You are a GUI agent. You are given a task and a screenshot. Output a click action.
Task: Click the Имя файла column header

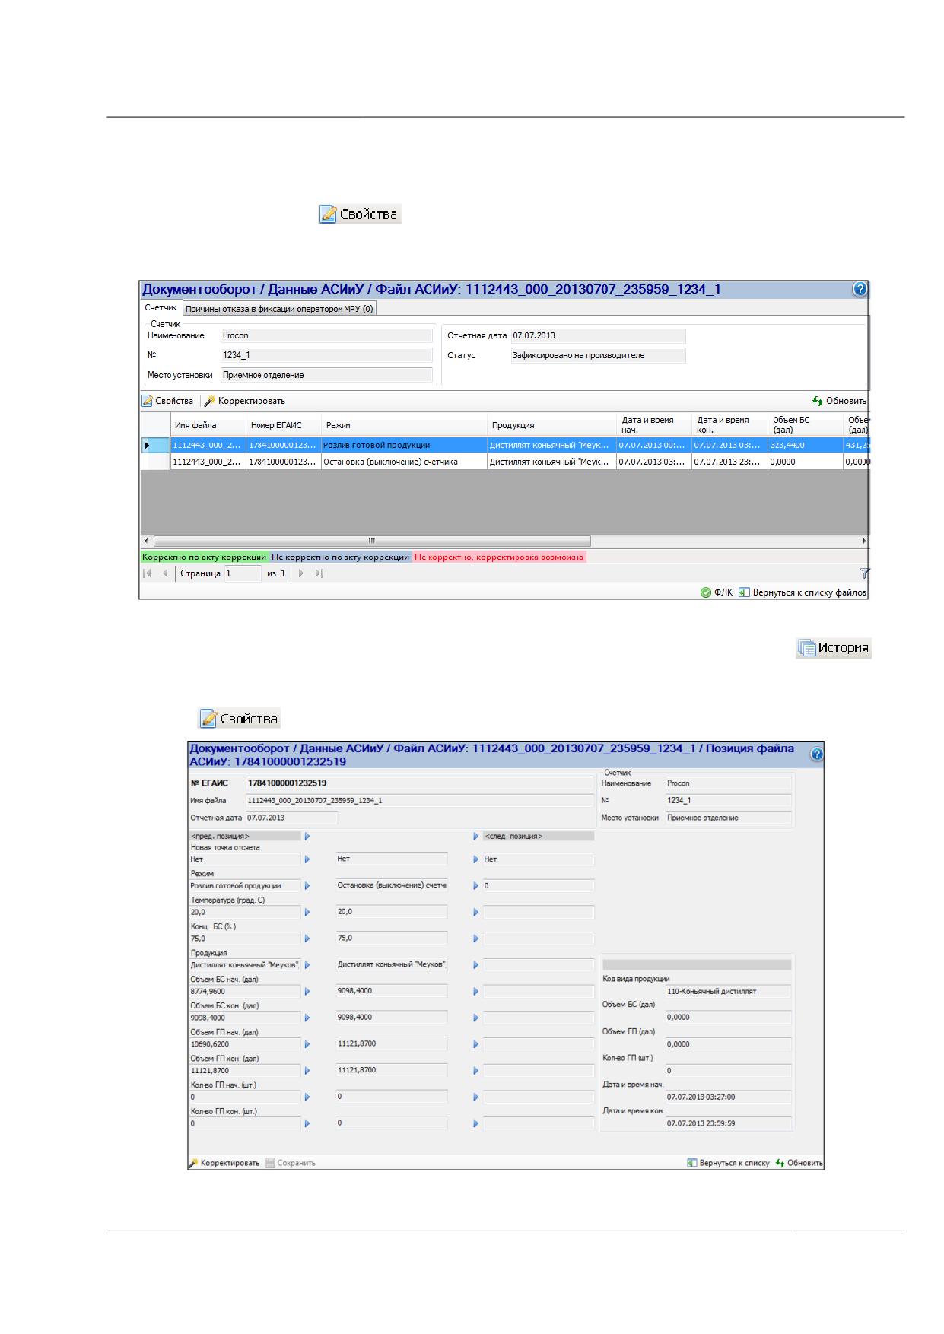208,425
